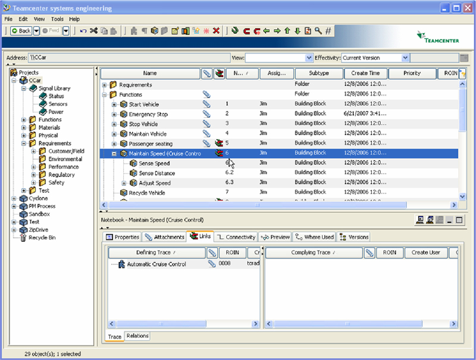Image resolution: width=476 pixels, height=360 pixels.
Task: Click the building block cube toolbar icon
Action: (155, 31)
